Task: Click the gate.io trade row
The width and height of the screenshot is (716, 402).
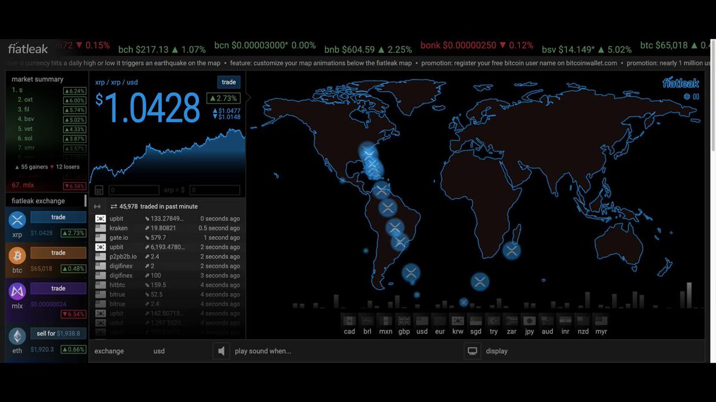Action: (x=167, y=238)
